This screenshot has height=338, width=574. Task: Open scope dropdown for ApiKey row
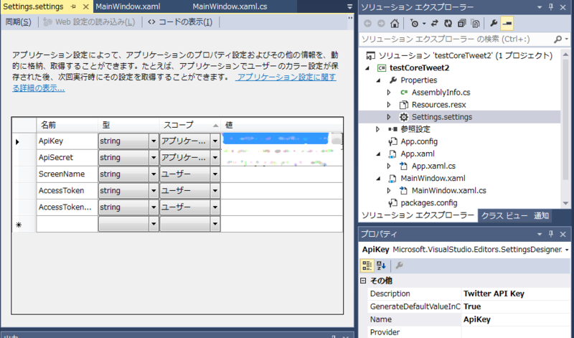point(215,141)
